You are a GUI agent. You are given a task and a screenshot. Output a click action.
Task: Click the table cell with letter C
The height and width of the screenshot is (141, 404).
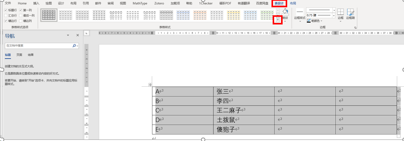(x=183, y=111)
